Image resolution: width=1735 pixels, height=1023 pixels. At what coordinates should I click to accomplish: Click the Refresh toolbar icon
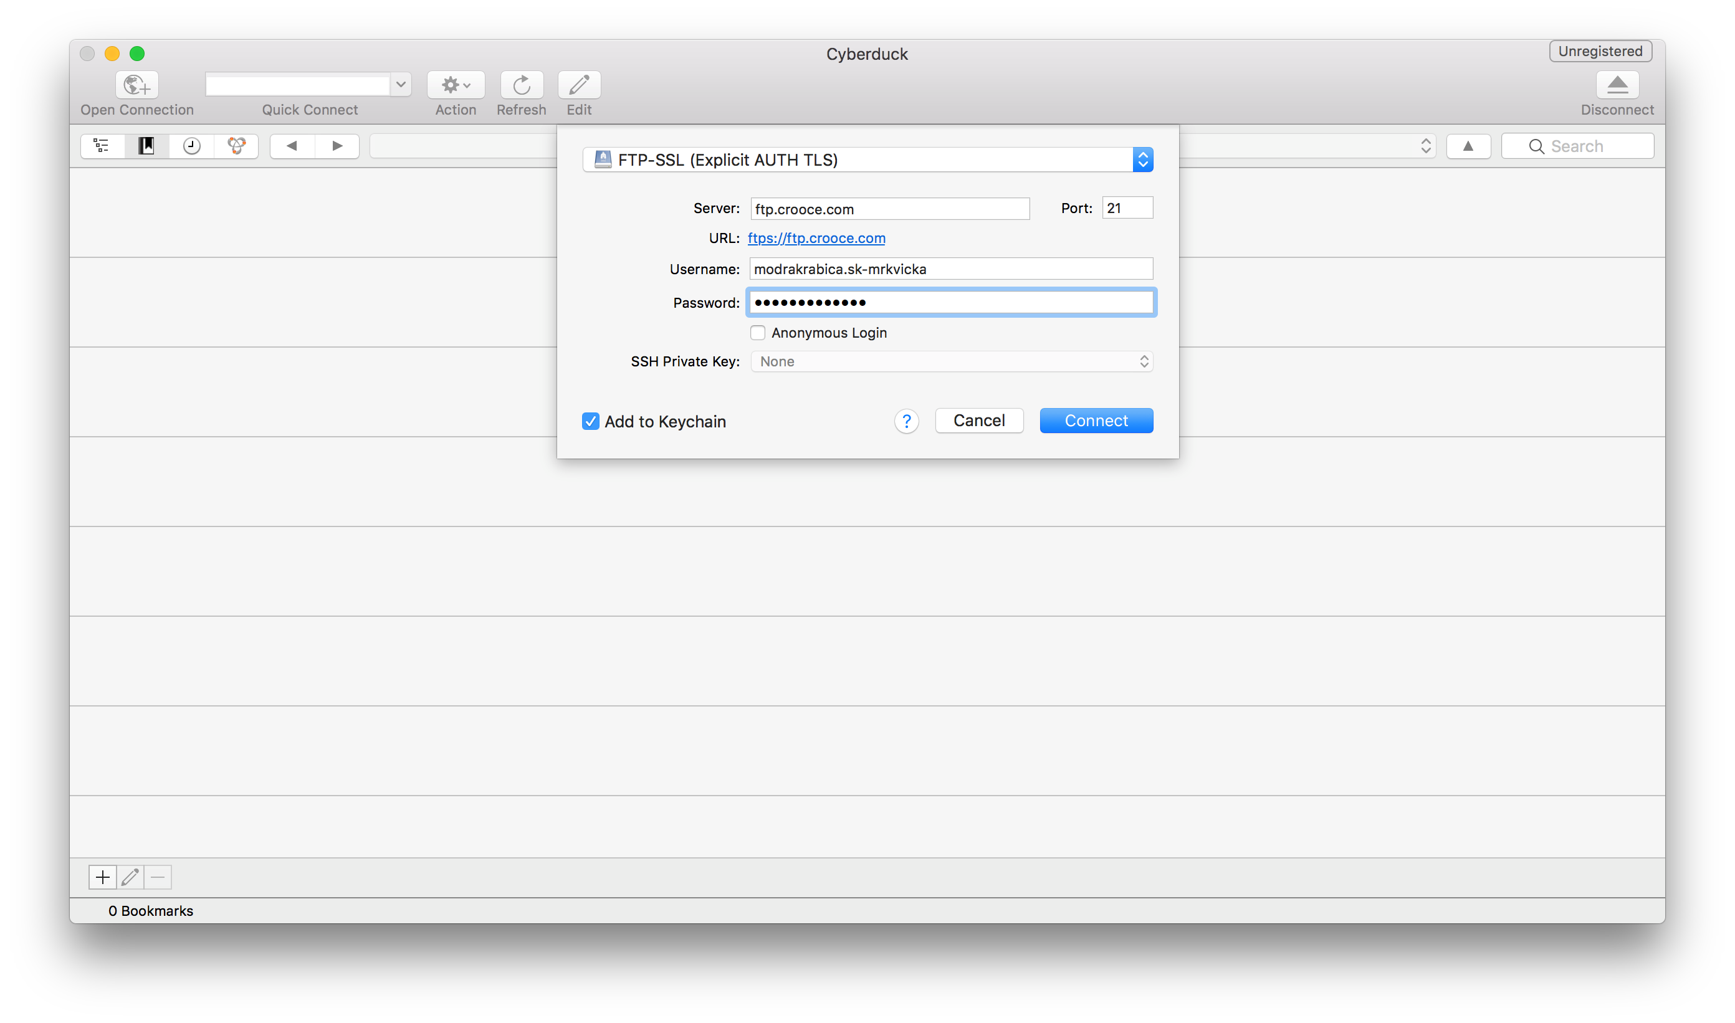[x=522, y=85]
